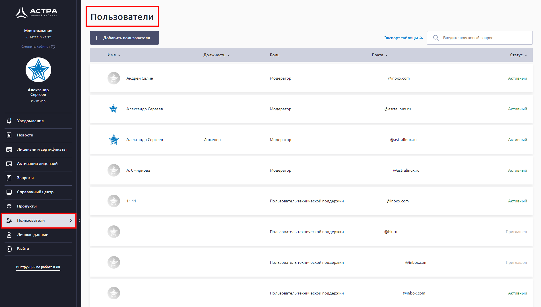Open the Должность column sort dropdown
Viewport: 541px width, 307px height.
pos(216,55)
